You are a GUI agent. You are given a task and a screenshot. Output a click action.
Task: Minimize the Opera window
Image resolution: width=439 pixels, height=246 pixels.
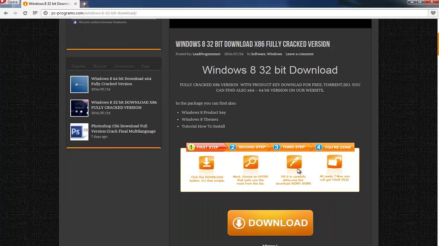pyautogui.click(x=412, y=2)
